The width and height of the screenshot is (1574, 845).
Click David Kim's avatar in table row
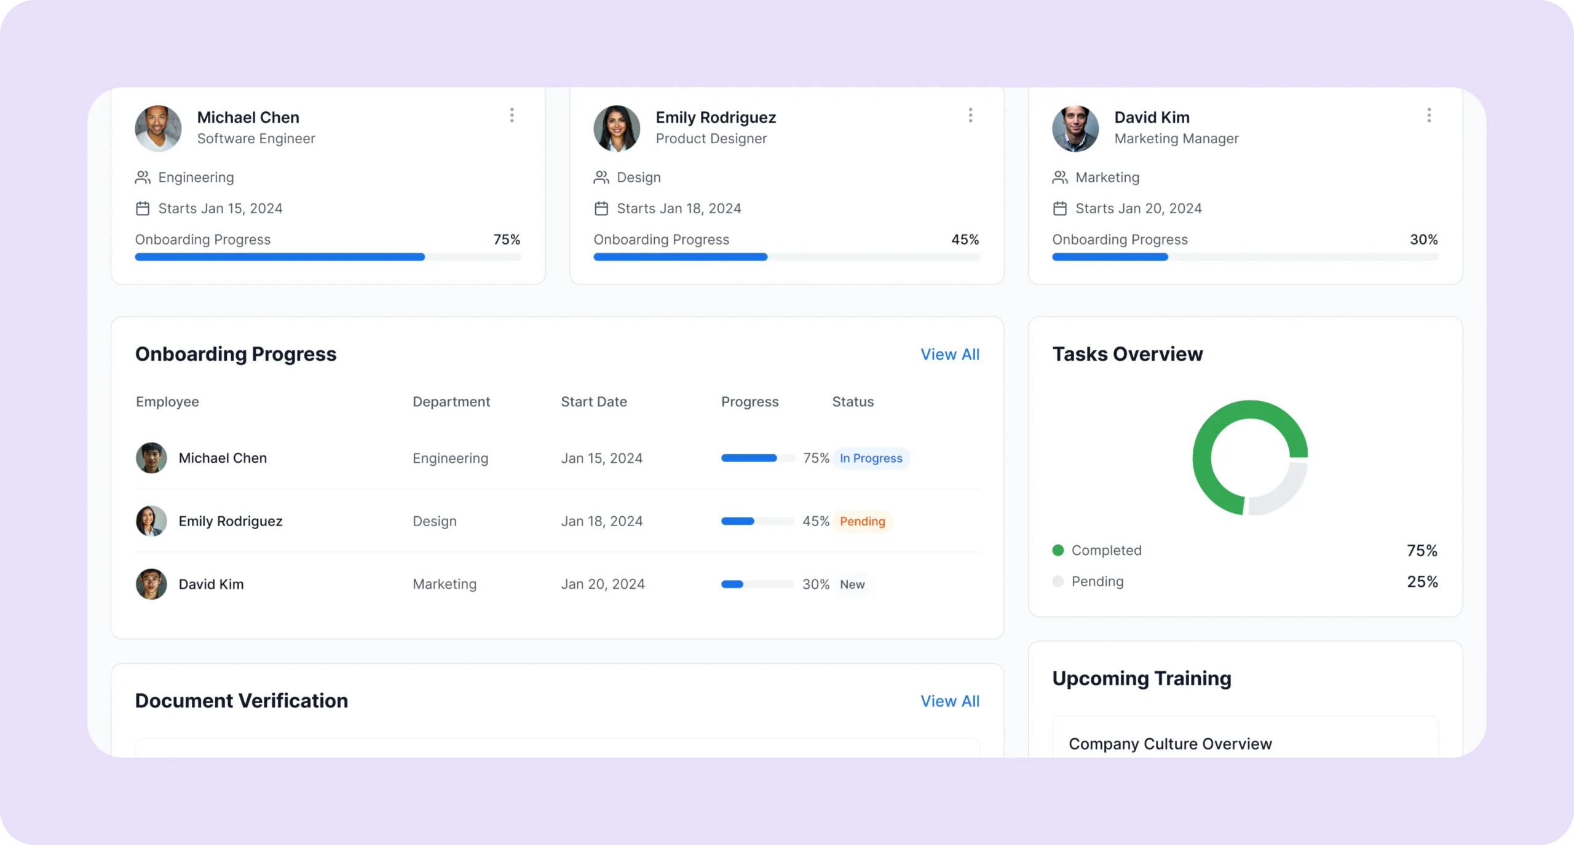coord(151,584)
